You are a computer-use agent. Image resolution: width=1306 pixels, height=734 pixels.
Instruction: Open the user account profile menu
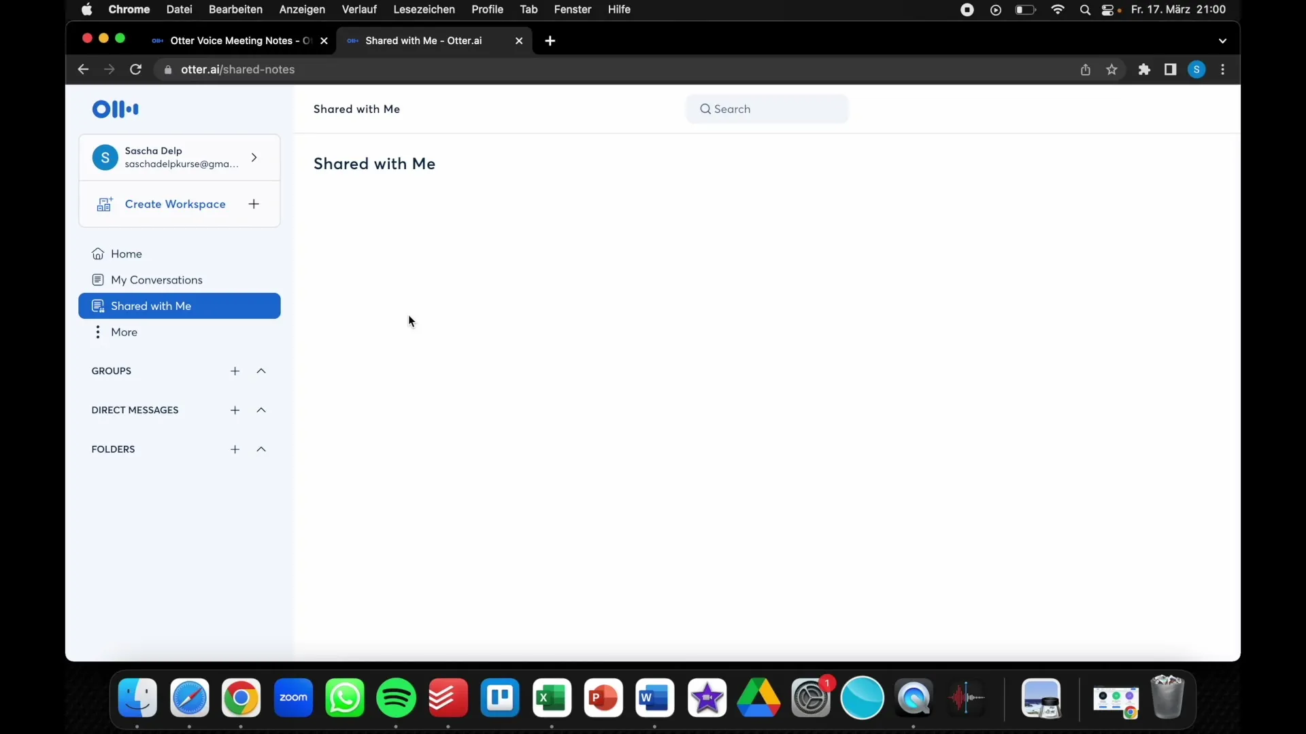pos(178,157)
